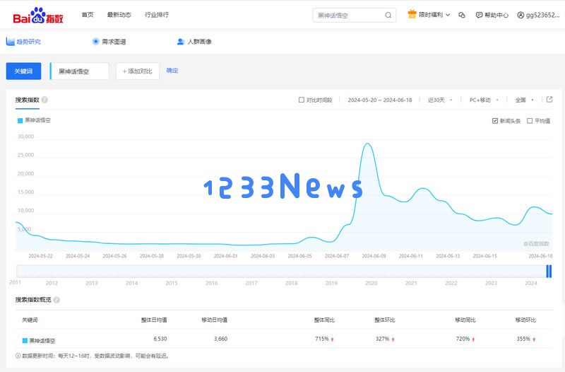
Task: Check the 平均值 checkbox
Action: pyautogui.click(x=530, y=121)
